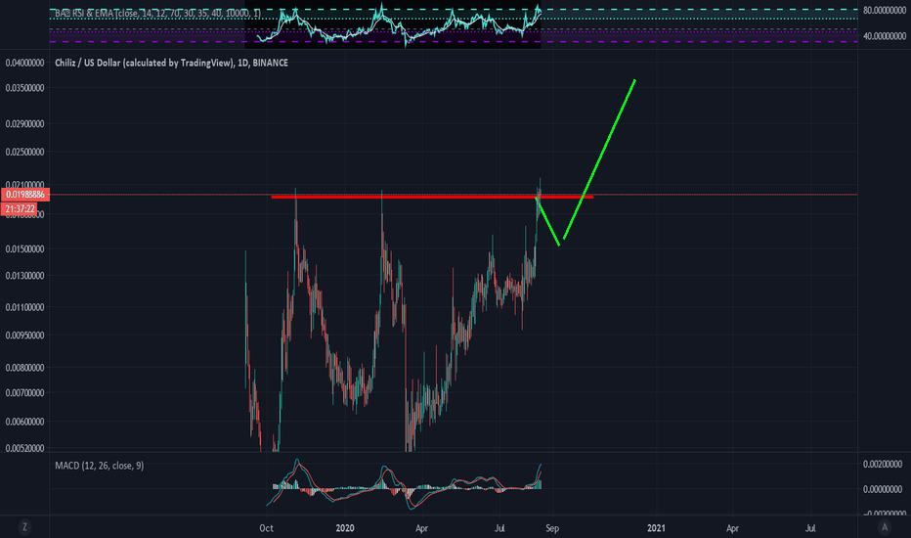Select the long green upward projection line

(x=599, y=158)
